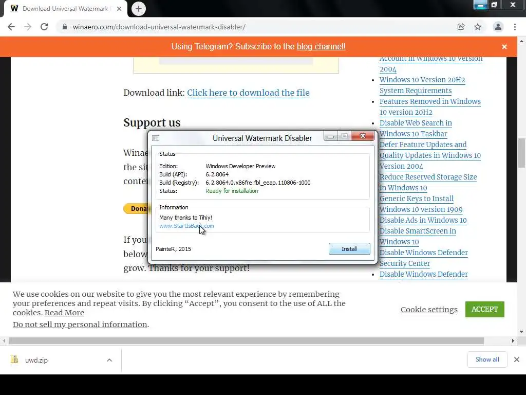Click the Windows Developer Preview edition text
The image size is (526, 395).
pyautogui.click(x=240, y=166)
